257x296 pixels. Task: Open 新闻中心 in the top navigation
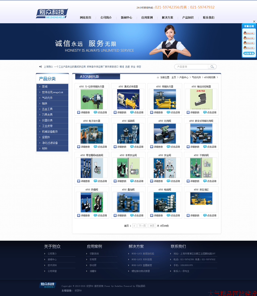click(x=126, y=17)
